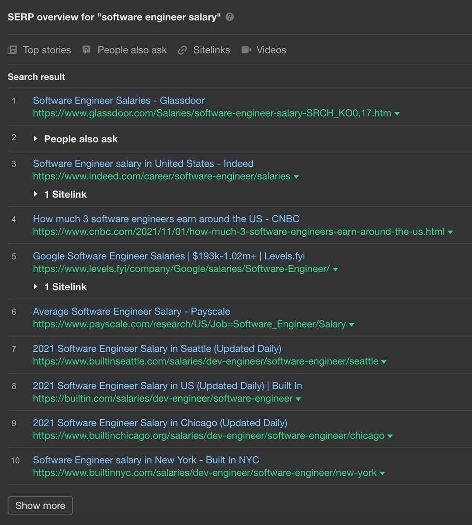The image size is (472, 525).
Task: Click the Show more button
Action: [40, 505]
